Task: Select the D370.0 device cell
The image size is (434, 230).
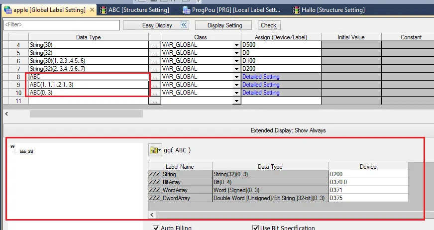Action: 368,182
